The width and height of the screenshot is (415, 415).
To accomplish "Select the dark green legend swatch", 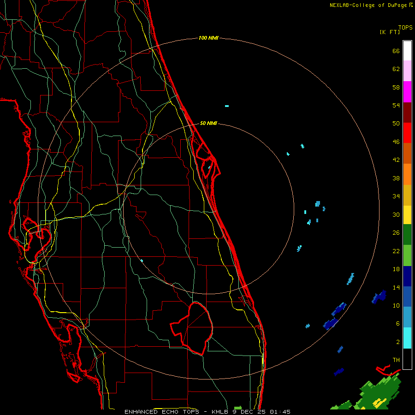I will (407, 235).
